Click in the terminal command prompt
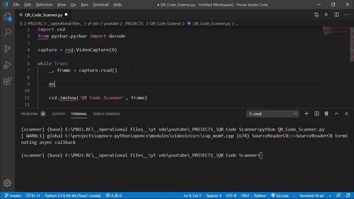Viewport: 354px width, 199px height. [261, 155]
